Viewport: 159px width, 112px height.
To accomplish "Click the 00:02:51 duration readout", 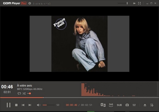I will coord(87,105).
